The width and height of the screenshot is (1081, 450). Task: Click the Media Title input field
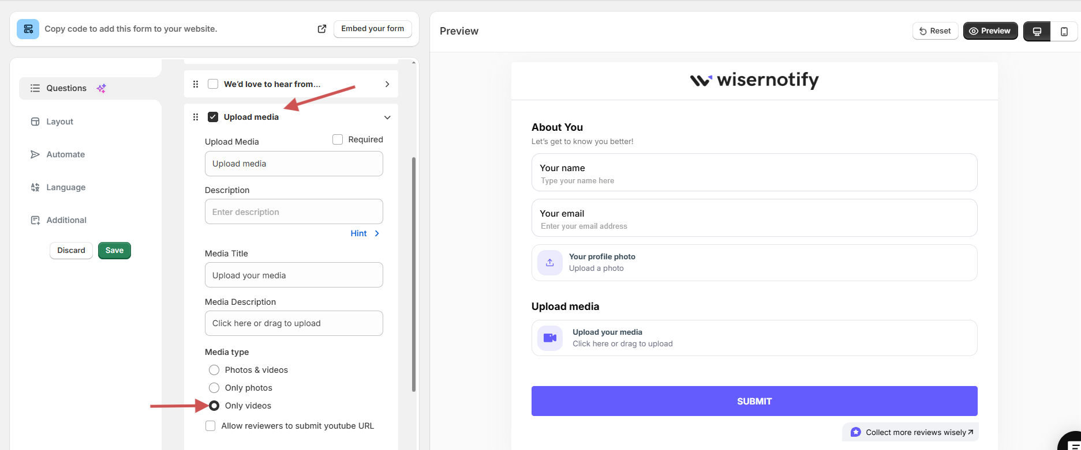(294, 275)
